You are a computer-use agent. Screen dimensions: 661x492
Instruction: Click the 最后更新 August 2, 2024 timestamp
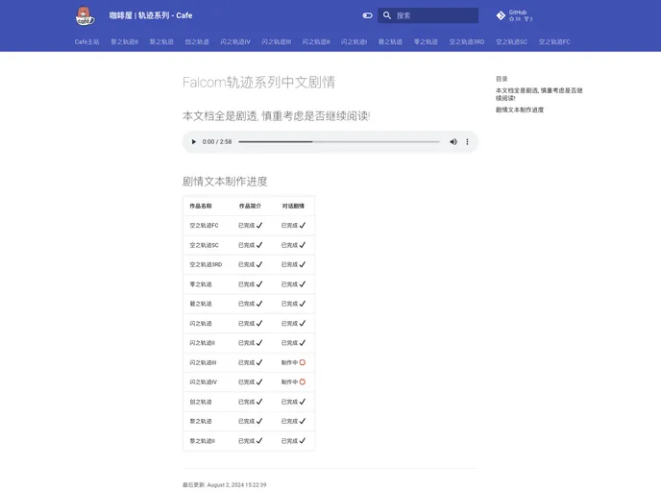pyautogui.click(x=224, y=485)
